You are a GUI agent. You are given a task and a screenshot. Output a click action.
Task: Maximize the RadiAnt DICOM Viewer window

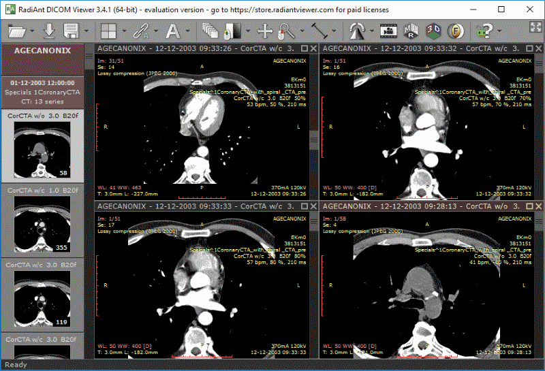pos(501,10)
